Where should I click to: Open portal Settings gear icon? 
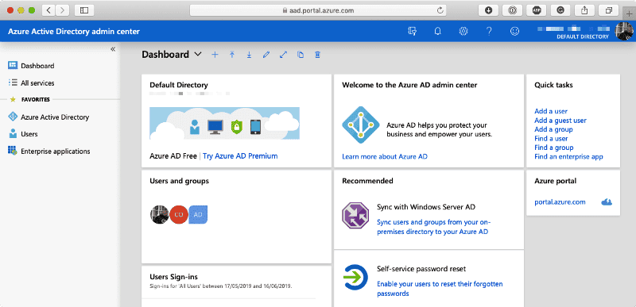(463, 31)
